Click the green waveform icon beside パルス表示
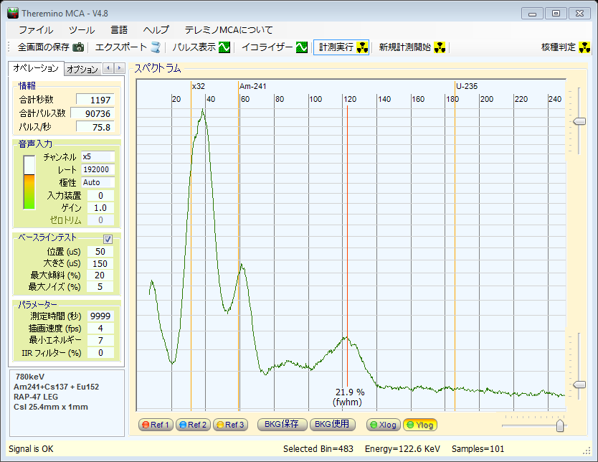 pyautogui.click(x=224, y=47)
